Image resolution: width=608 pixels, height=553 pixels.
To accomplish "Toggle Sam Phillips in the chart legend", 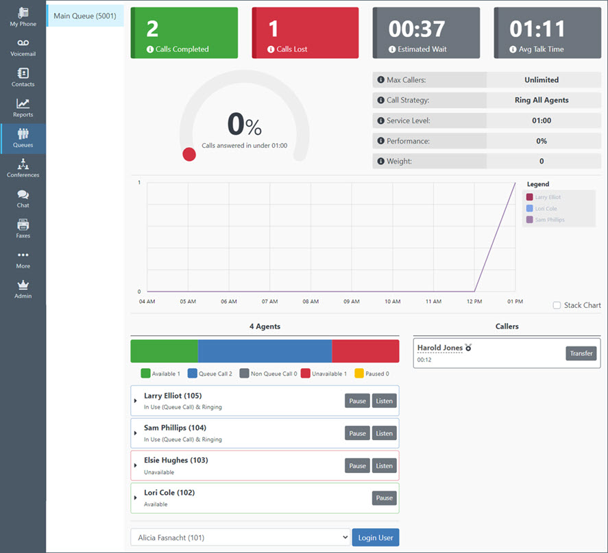I will click(545, 220).
